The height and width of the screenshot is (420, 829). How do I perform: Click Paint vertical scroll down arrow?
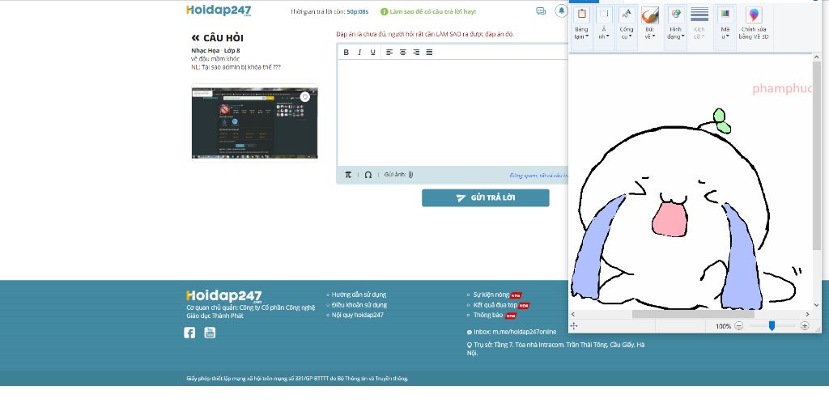tap(817, 305)
